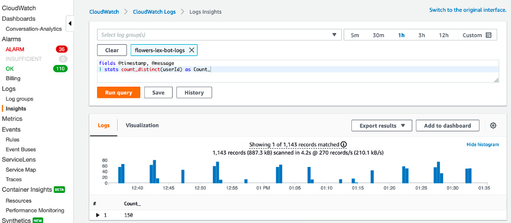Open Traces in the sidebar
The width and height of the screenshot is (511, 223).
[x=14, y=179]
